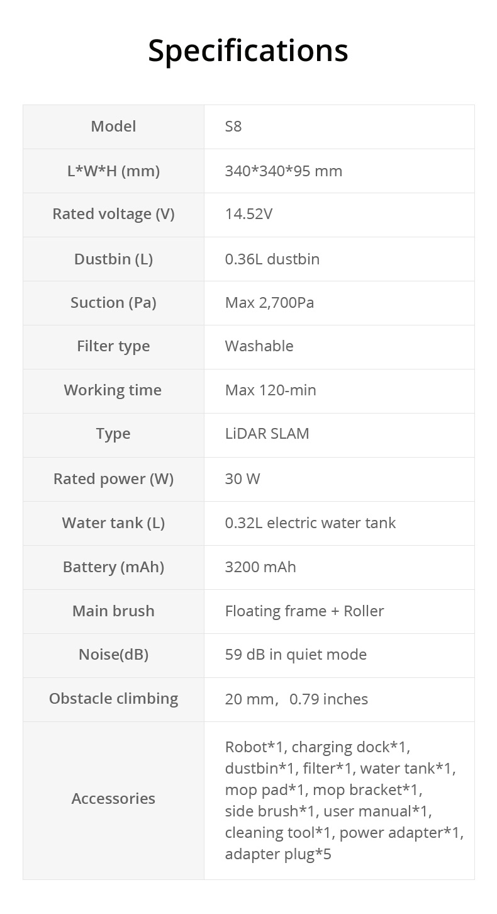The width and height of the screenshot is (497, 914).
Task: Click the 340*340*95 mm dimensions value
Action: pos(284,171)
